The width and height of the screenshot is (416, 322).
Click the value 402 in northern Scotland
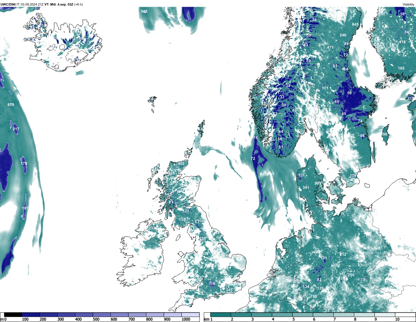click(x=181, y=163)
